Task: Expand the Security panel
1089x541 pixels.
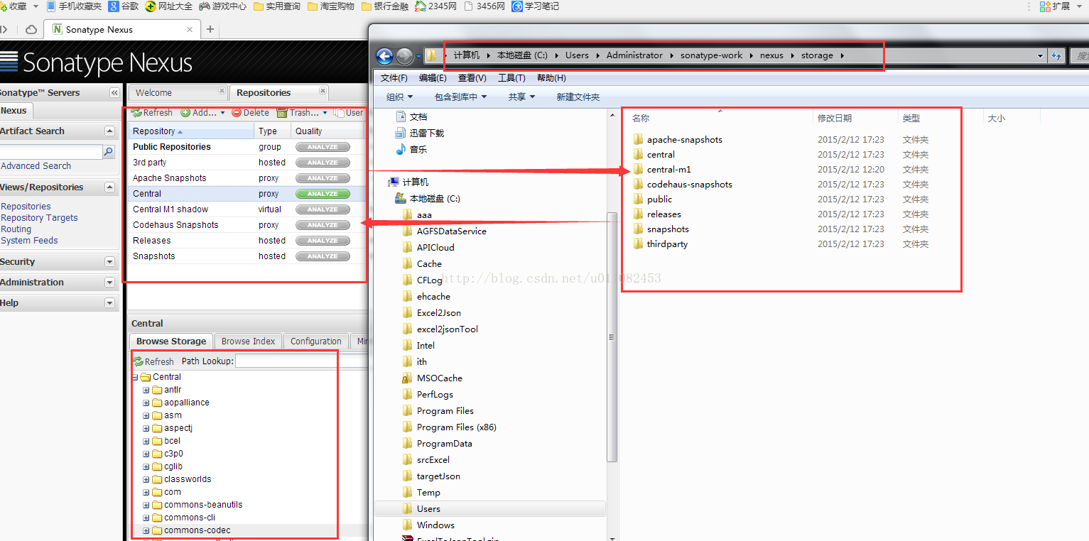Action: [109, 262]
